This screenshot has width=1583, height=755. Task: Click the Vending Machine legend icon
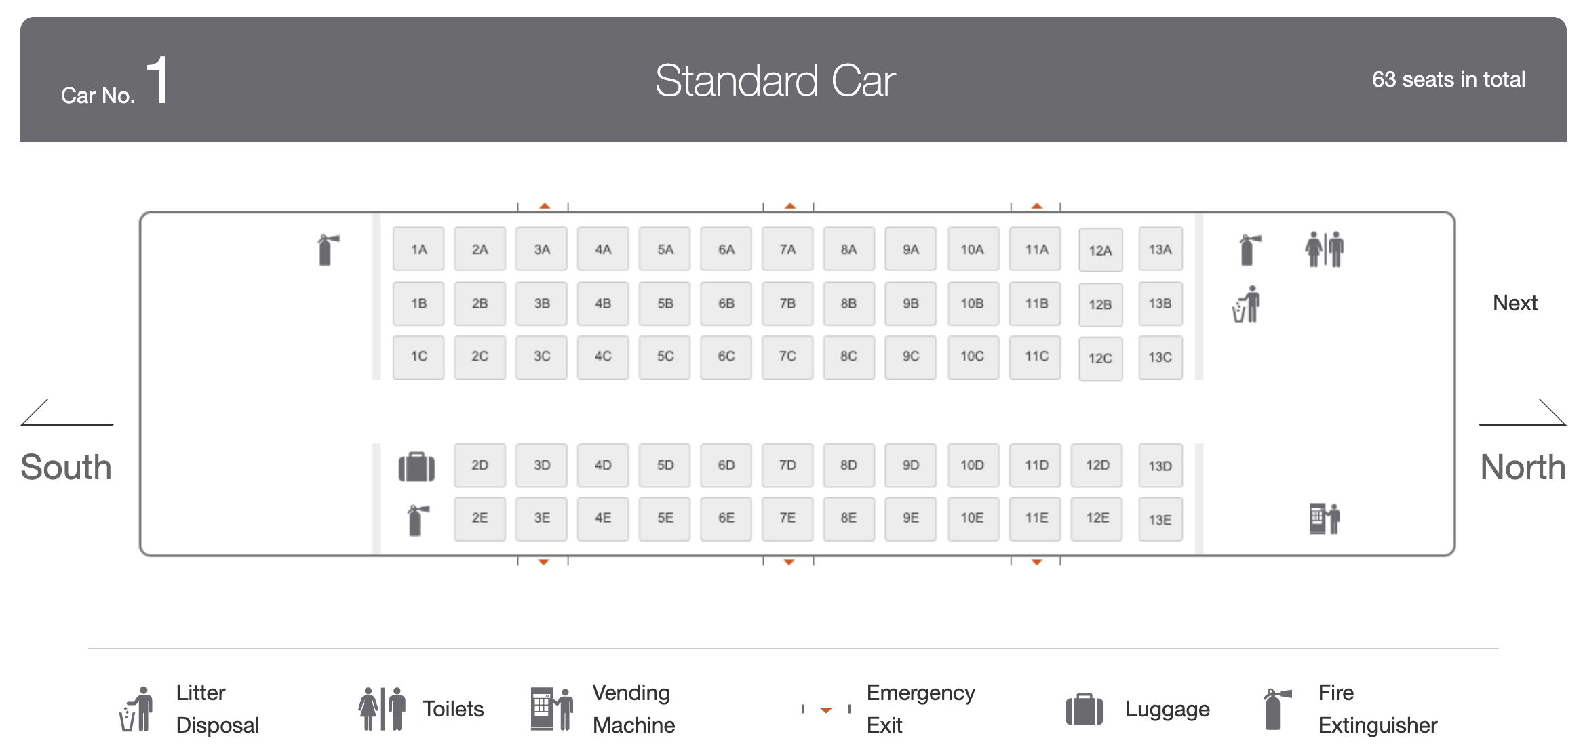point(551,709)
